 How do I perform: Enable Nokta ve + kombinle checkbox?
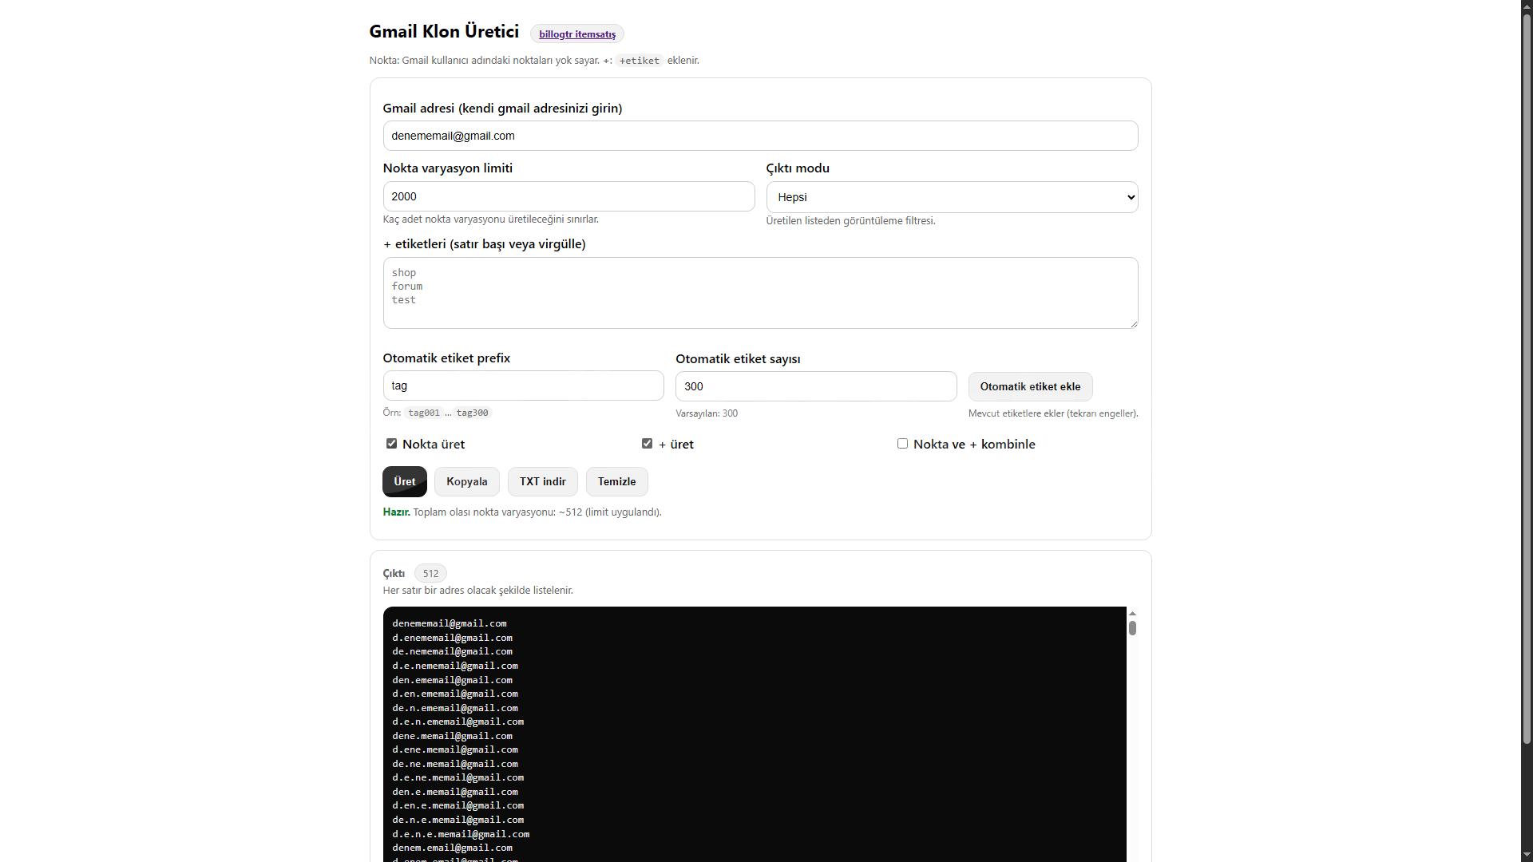click(x=902, y=444)
